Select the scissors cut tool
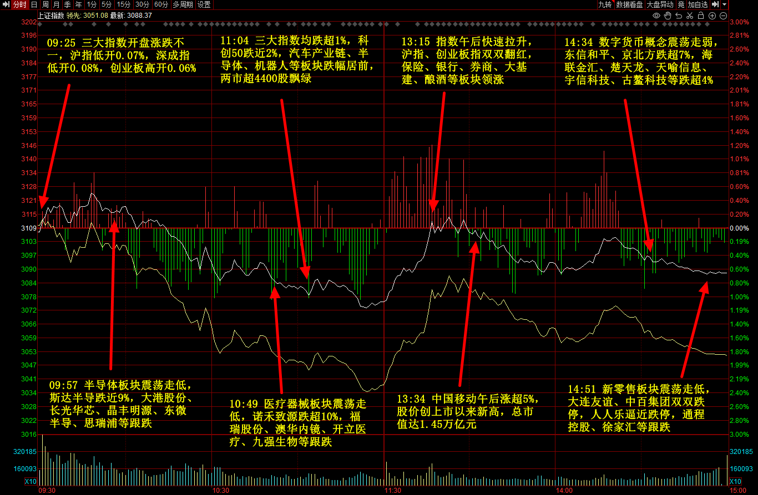This screenshot has width=758, height=495. pyautogui.click(x=690, y=16)
